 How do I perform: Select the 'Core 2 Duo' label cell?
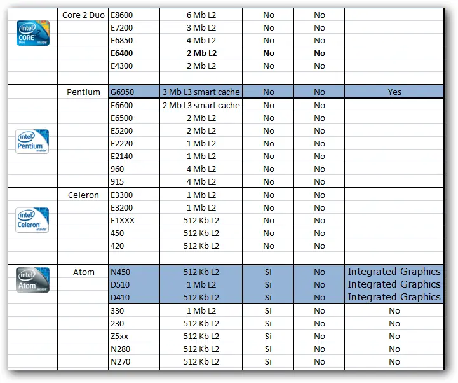pos(83,15)
